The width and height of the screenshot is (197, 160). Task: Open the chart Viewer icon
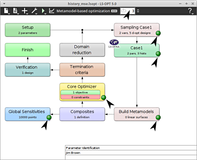52,11
